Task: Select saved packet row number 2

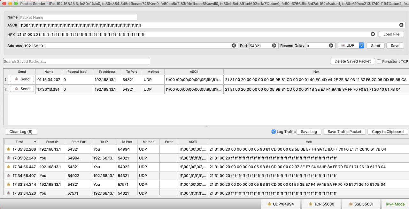Action: coord(5,89)
